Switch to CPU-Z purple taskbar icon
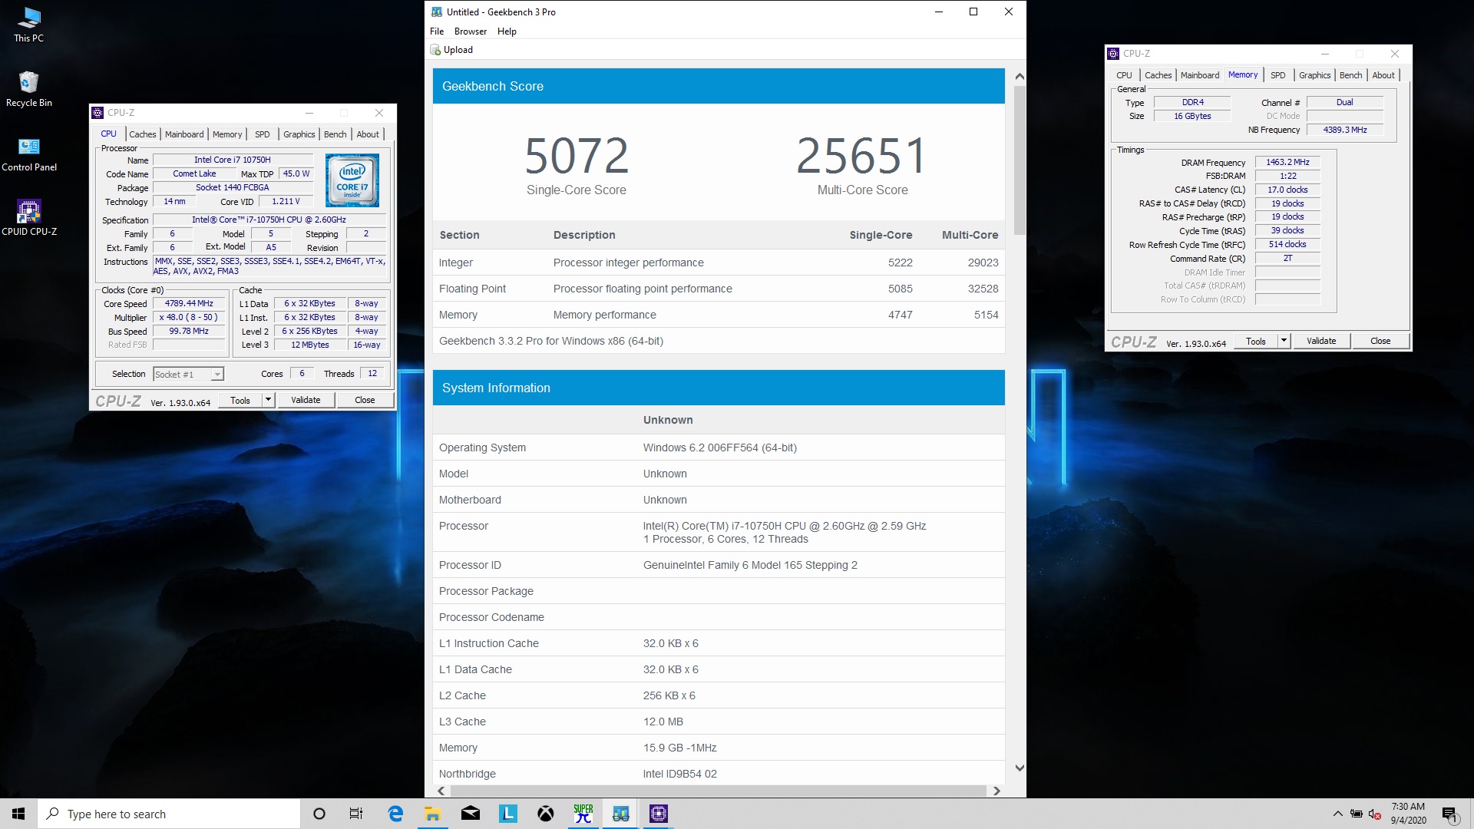The height and width of the screenshot is (829, 1474). 659,814
